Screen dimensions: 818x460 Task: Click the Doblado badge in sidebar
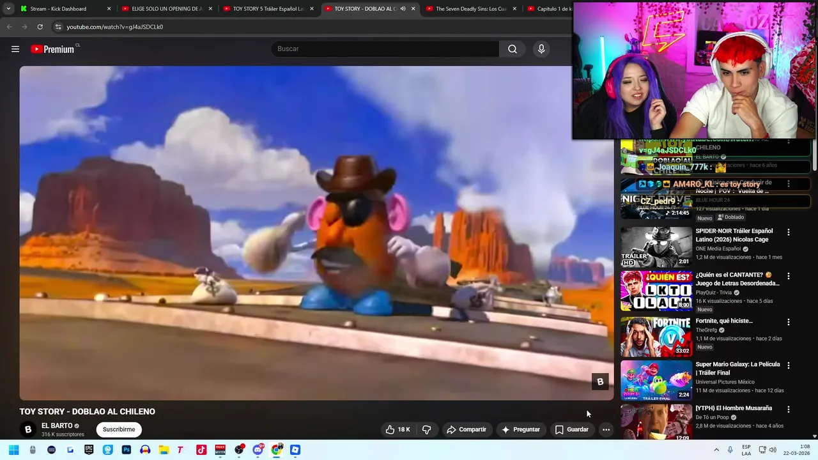[731, 217]
